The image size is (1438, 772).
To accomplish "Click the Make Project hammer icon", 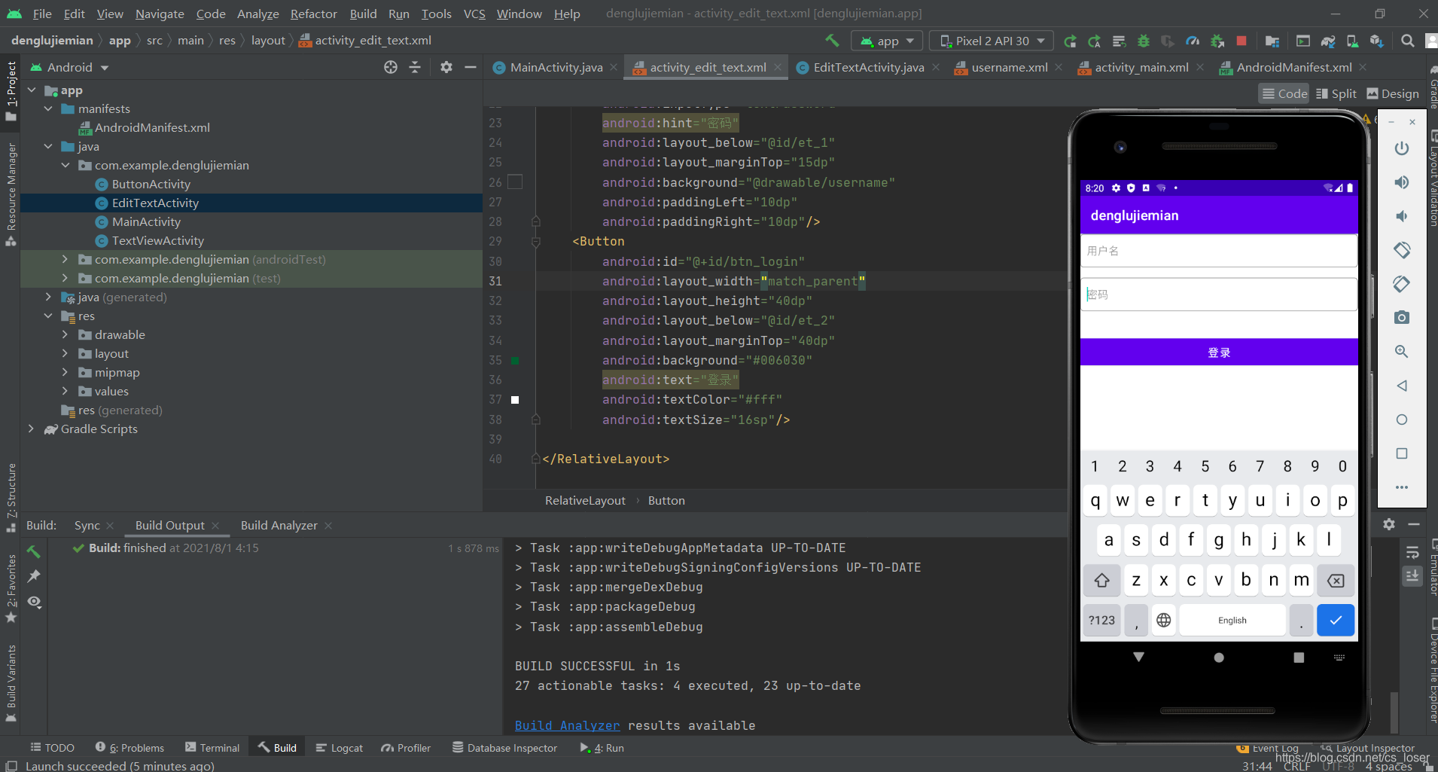I will pos(832,41).
